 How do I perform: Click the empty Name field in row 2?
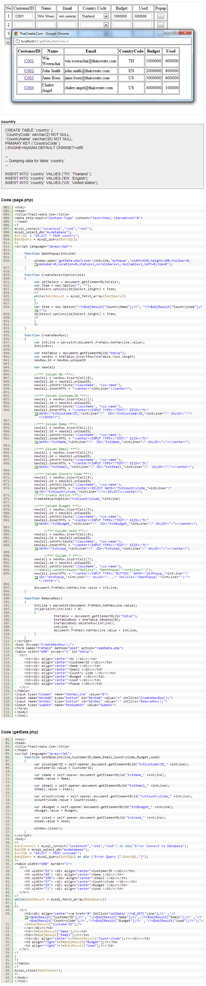[x=46, y=25]
